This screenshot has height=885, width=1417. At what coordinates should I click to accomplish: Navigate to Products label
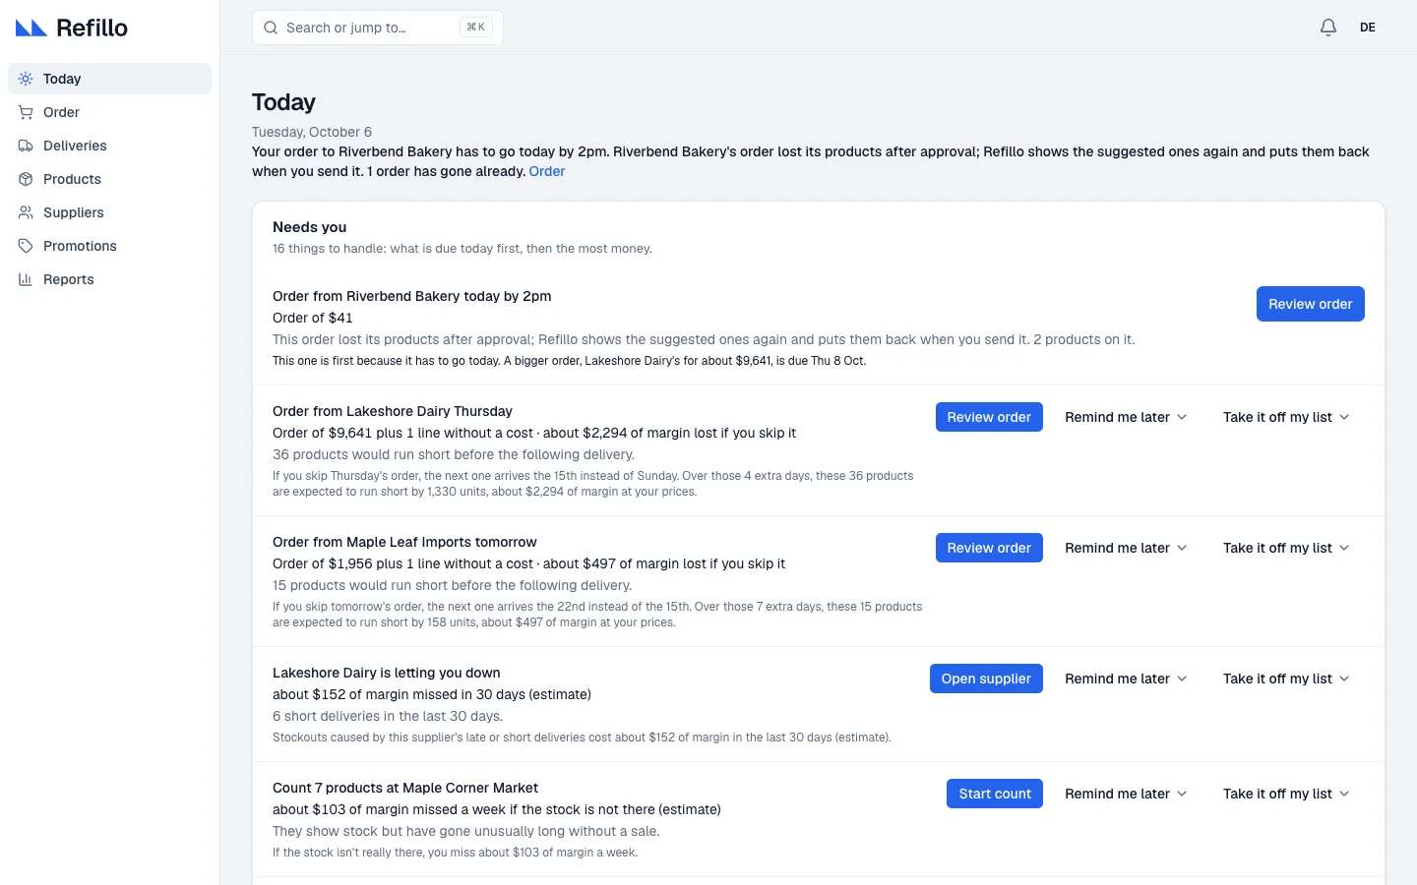pyautogui.click(x=72, y=179)
